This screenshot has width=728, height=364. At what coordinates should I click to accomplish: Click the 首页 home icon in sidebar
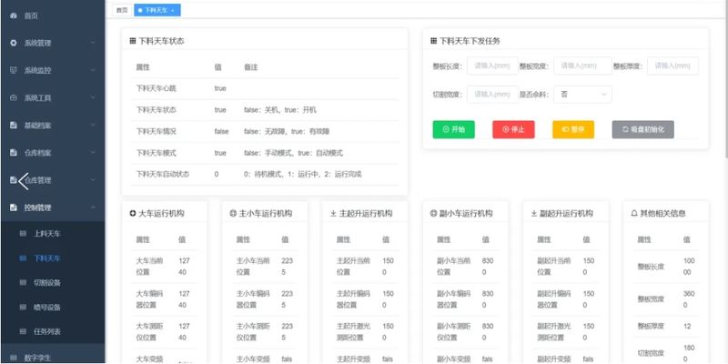click(x=13, y=15)
